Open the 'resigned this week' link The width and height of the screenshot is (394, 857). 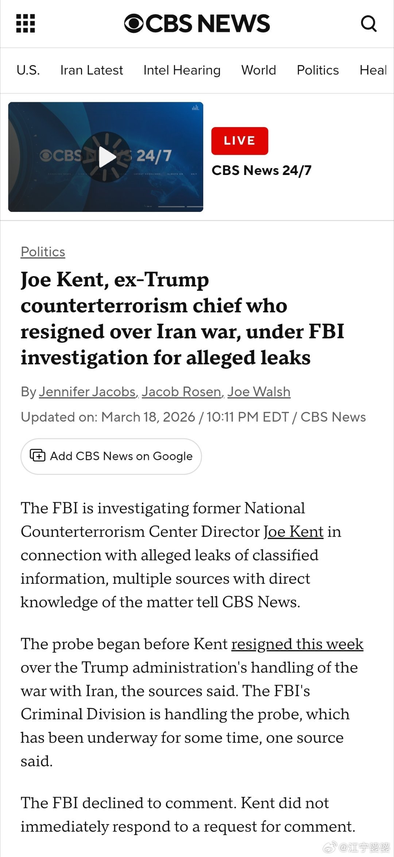pos(297,644)
